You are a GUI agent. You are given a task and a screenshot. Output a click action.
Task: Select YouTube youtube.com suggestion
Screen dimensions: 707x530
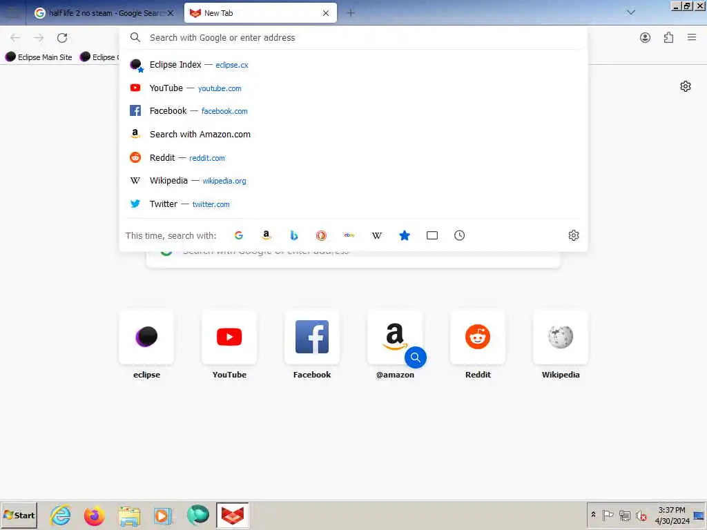tap(353, 88)
